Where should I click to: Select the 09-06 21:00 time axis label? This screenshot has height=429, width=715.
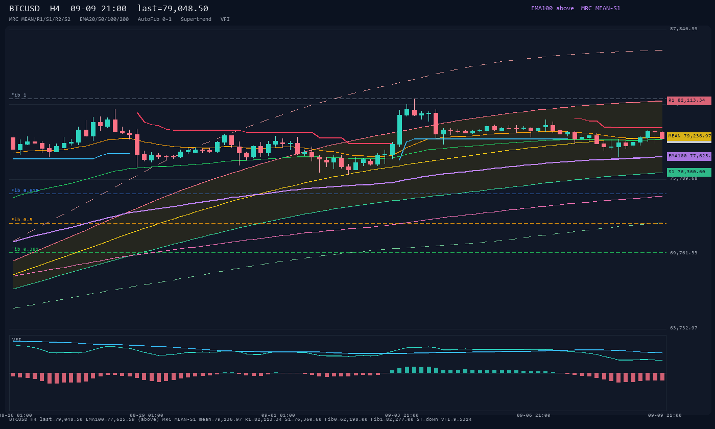coord(534,415)
